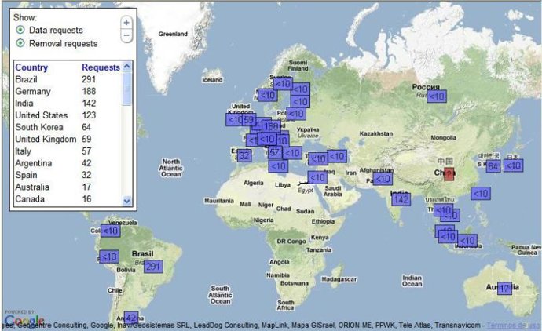Open the Russia <10 marker

[x=437, y=96]
